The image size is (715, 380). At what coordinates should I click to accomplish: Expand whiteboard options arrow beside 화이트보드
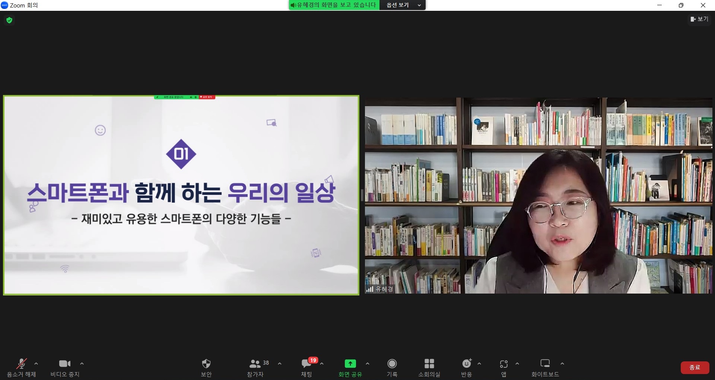pos(562,364)
